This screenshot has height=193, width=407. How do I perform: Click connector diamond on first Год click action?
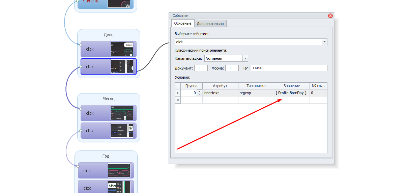(78, 166)
